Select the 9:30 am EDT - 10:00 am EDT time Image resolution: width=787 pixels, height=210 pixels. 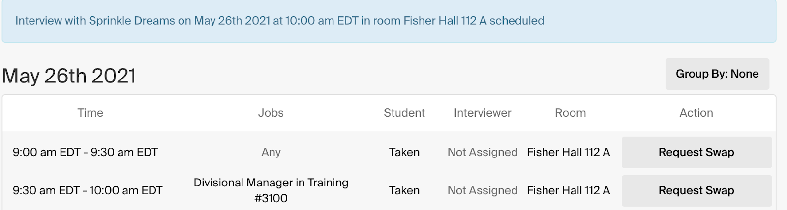pyautogui.click(x=88, y=190)
